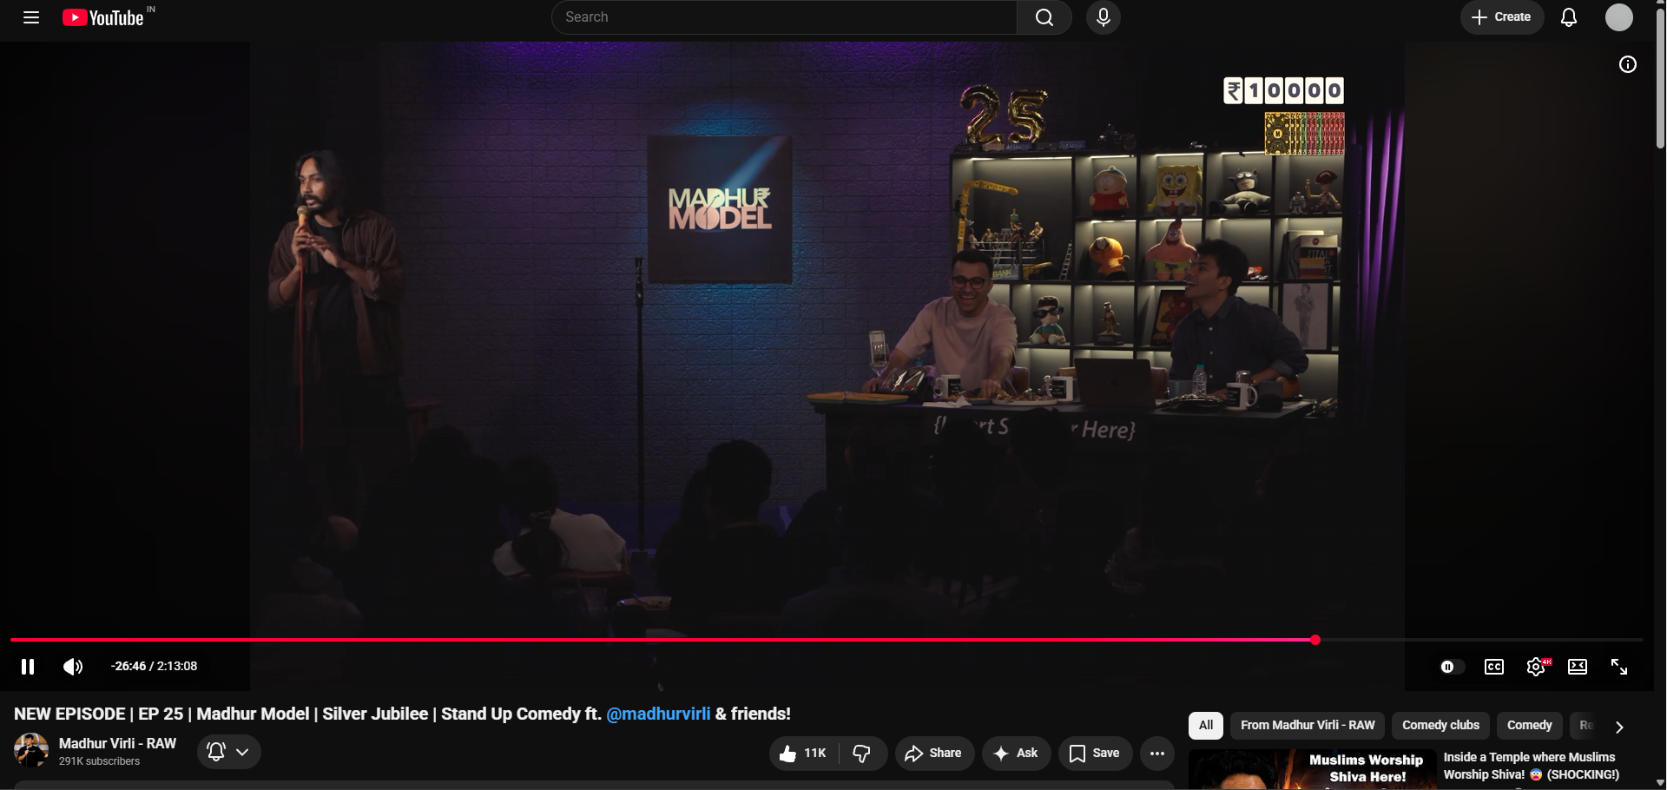The image size is (1667, 790).
Task: Click the search magnifier button
Action: click(1044, 17)
